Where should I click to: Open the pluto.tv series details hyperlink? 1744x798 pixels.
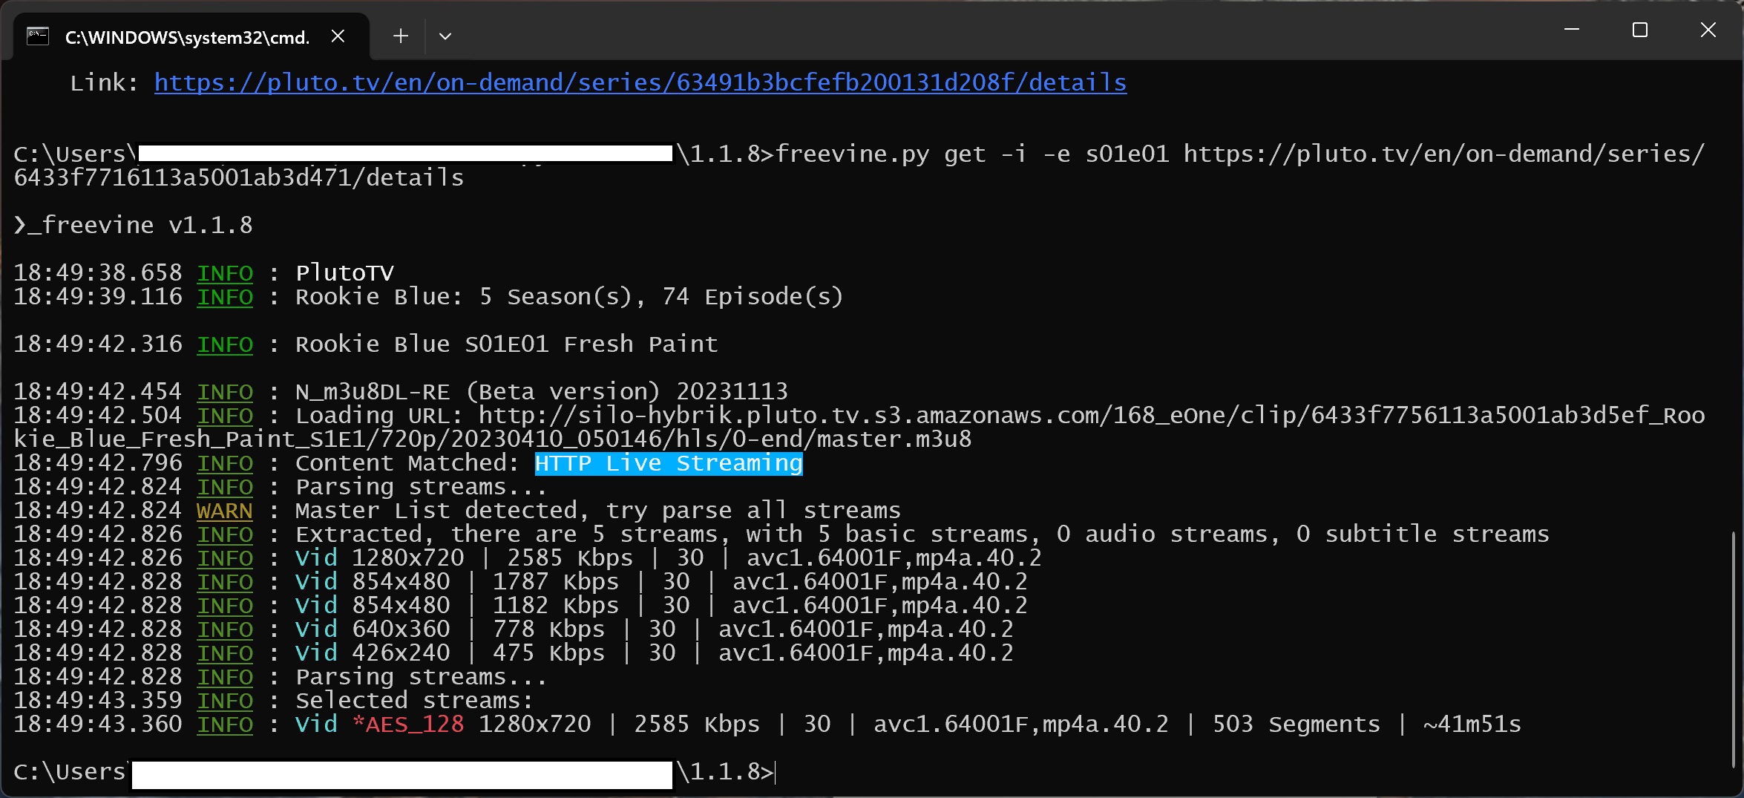point(640,82)
